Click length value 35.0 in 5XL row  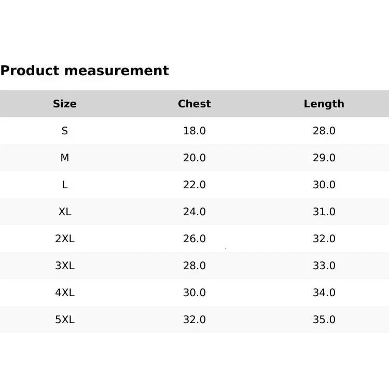point(324,319)
